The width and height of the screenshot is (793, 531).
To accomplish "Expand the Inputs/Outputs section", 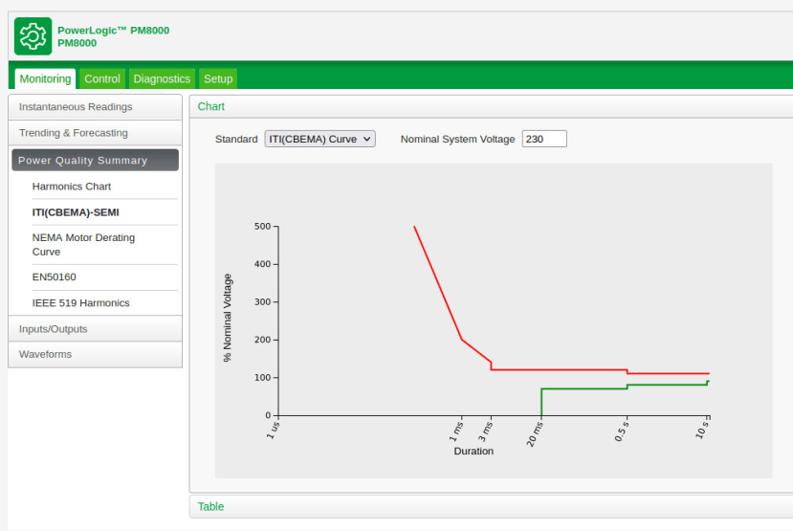I will pos(95,329).
